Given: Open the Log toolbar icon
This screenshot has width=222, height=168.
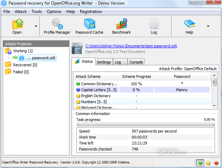Looking at the screenshot, I should [154, 24].
